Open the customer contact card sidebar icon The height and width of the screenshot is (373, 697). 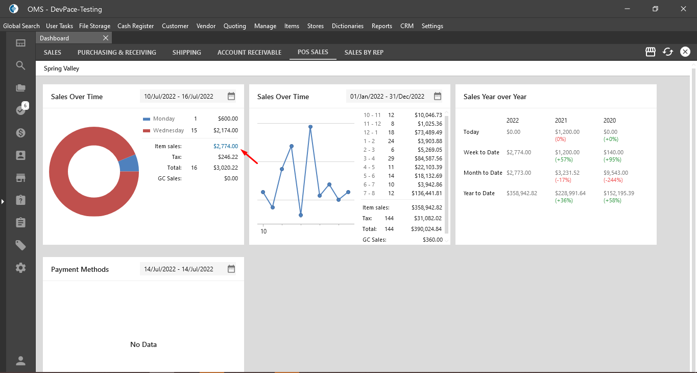coord(20,155)
